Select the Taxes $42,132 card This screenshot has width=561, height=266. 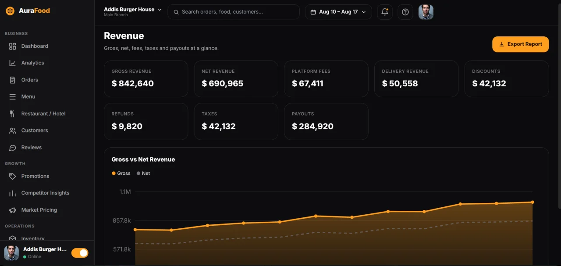click(236, 121)
